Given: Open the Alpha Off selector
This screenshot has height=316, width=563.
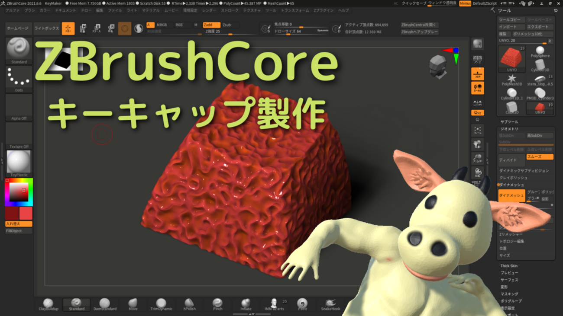Looking at the screenshot, I should [x=19, y=108].
